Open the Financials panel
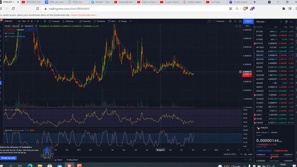This screenshot has height=167, width=297. [x=85, y=21]
